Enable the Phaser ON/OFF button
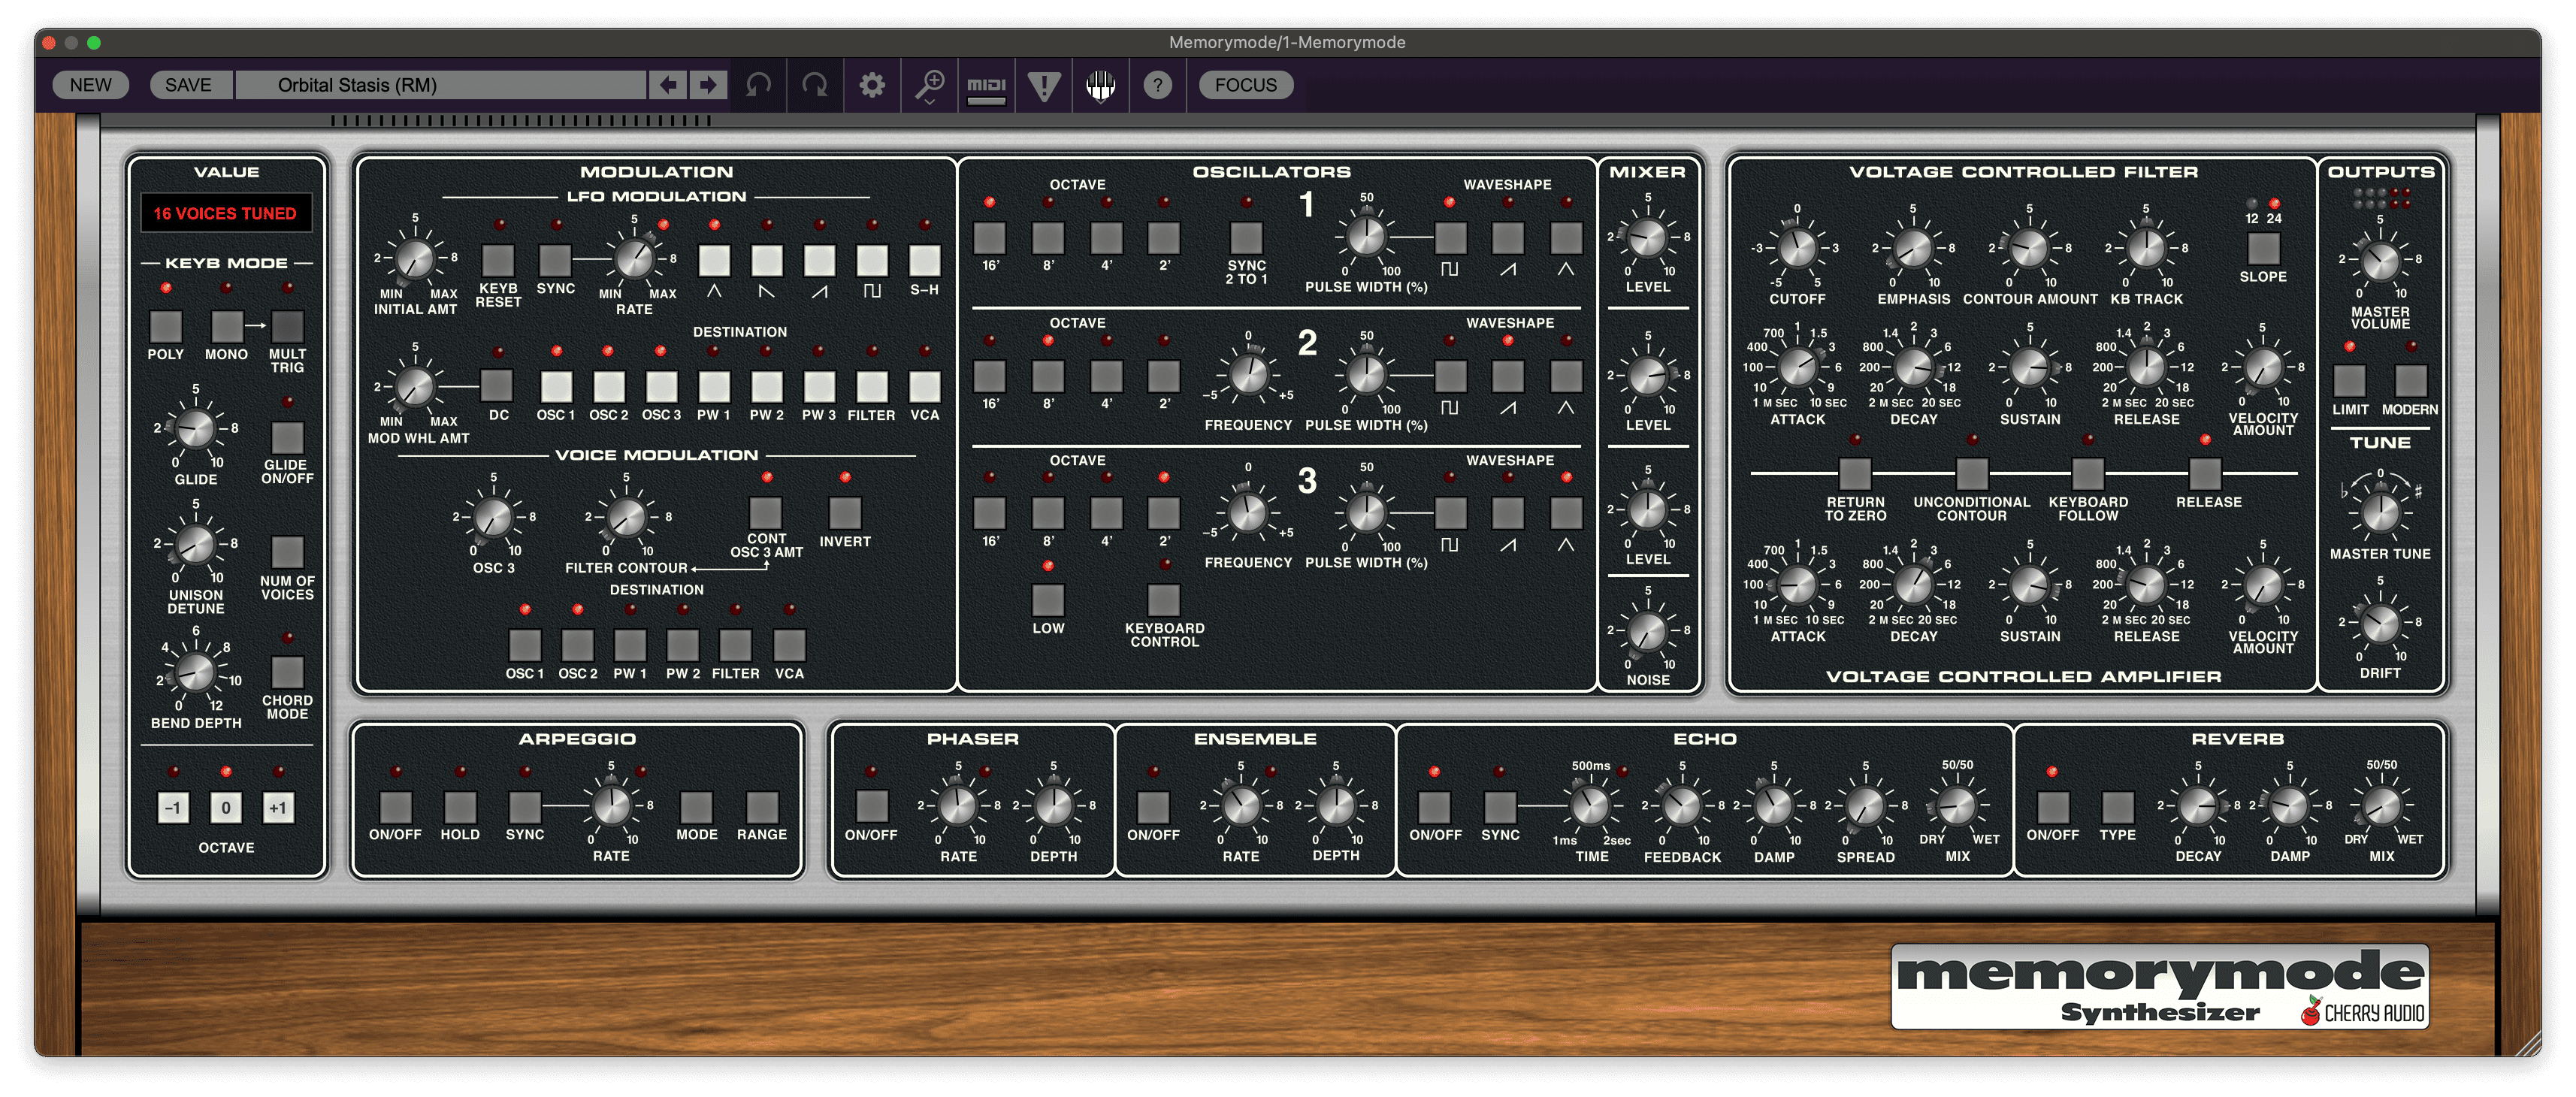 point(871,806)
